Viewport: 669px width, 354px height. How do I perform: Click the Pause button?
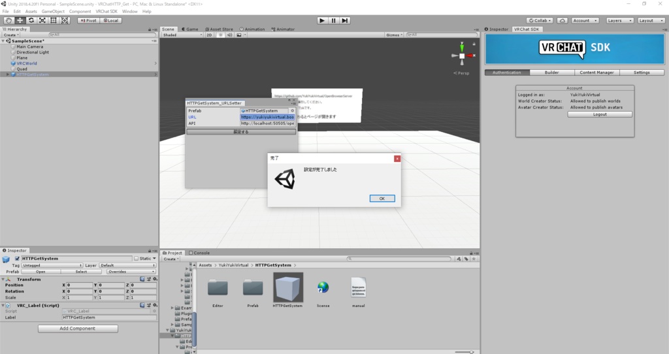pos(334,20)
